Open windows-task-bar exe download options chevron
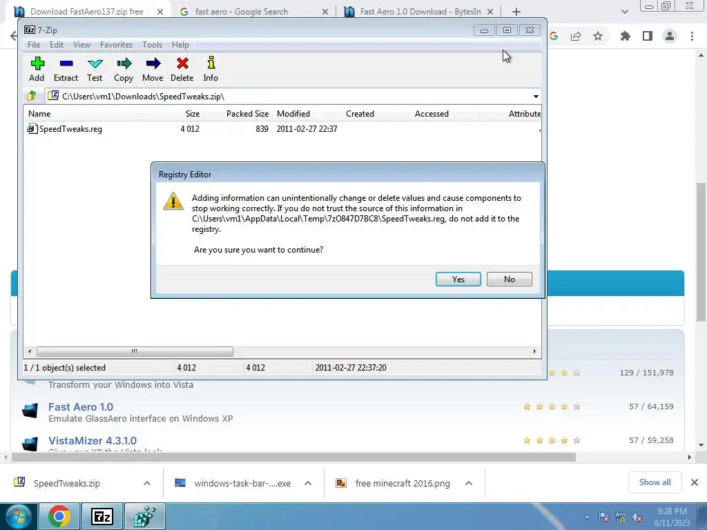The image size is (707, 530). (308, 483)
